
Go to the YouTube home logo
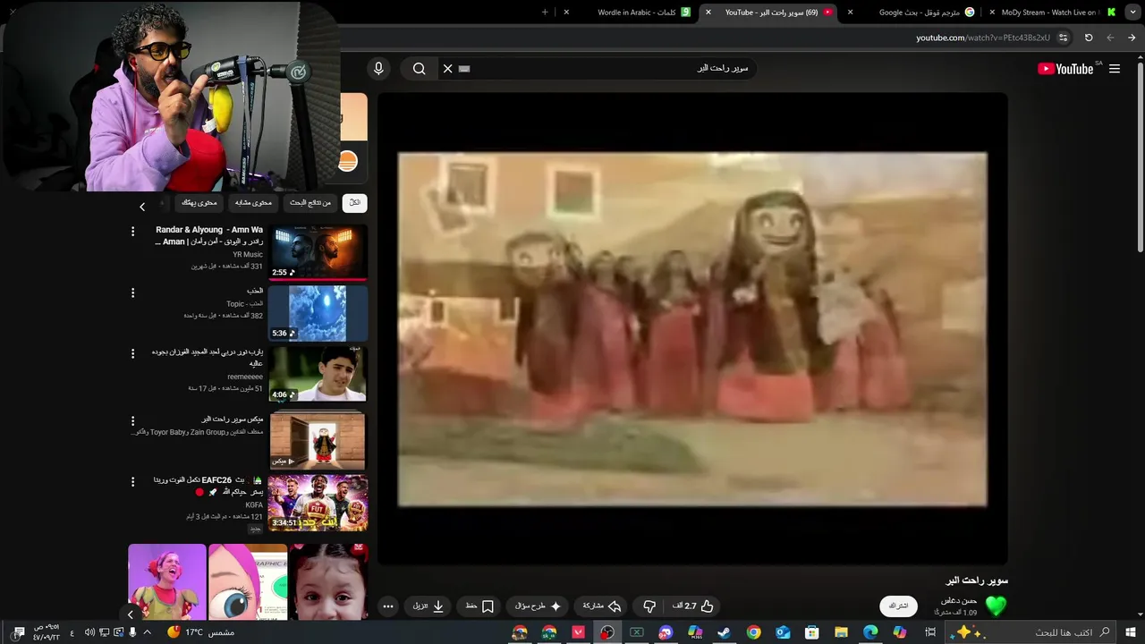coord(1066,69)
